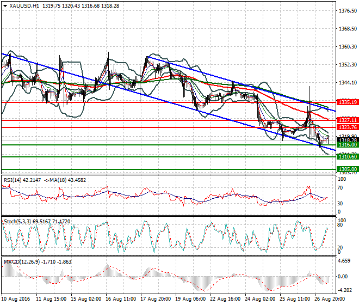Select the OHLC values 1319.75 1320.43 1316.68 1318.28
The image size is (359, 305).
(x=81, y=6)
